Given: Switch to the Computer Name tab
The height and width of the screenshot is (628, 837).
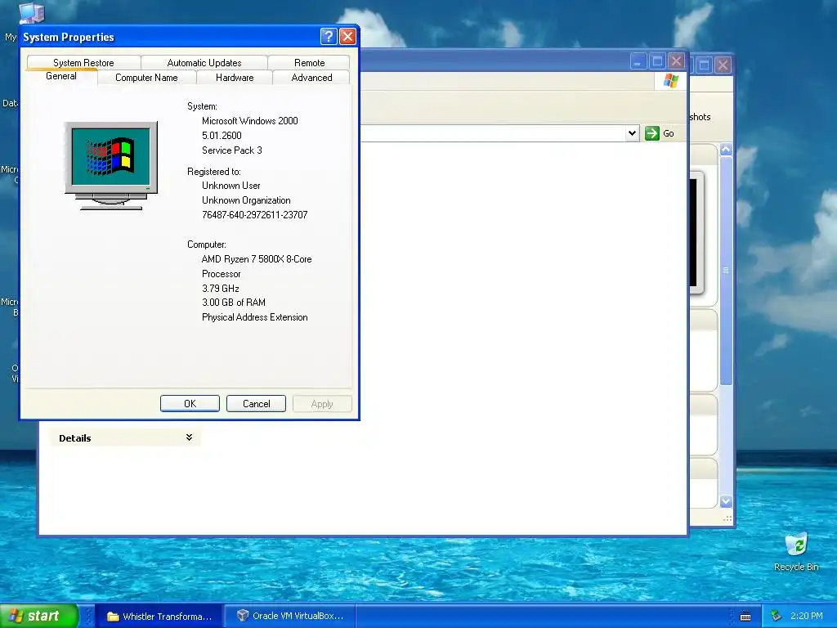Looking at the screenshot, I should pos(146,78).
